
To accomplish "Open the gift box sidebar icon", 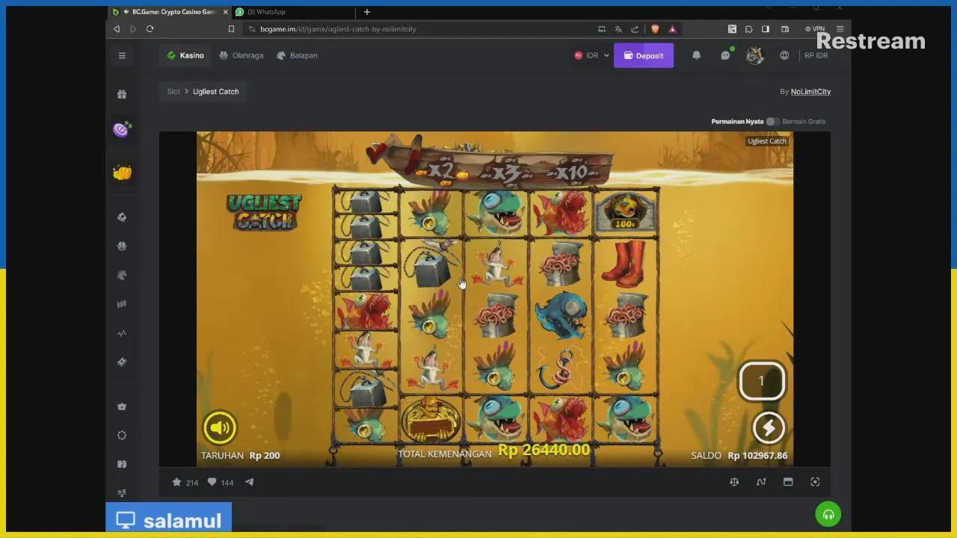I will pyautogui.click(x=122, y=94).
